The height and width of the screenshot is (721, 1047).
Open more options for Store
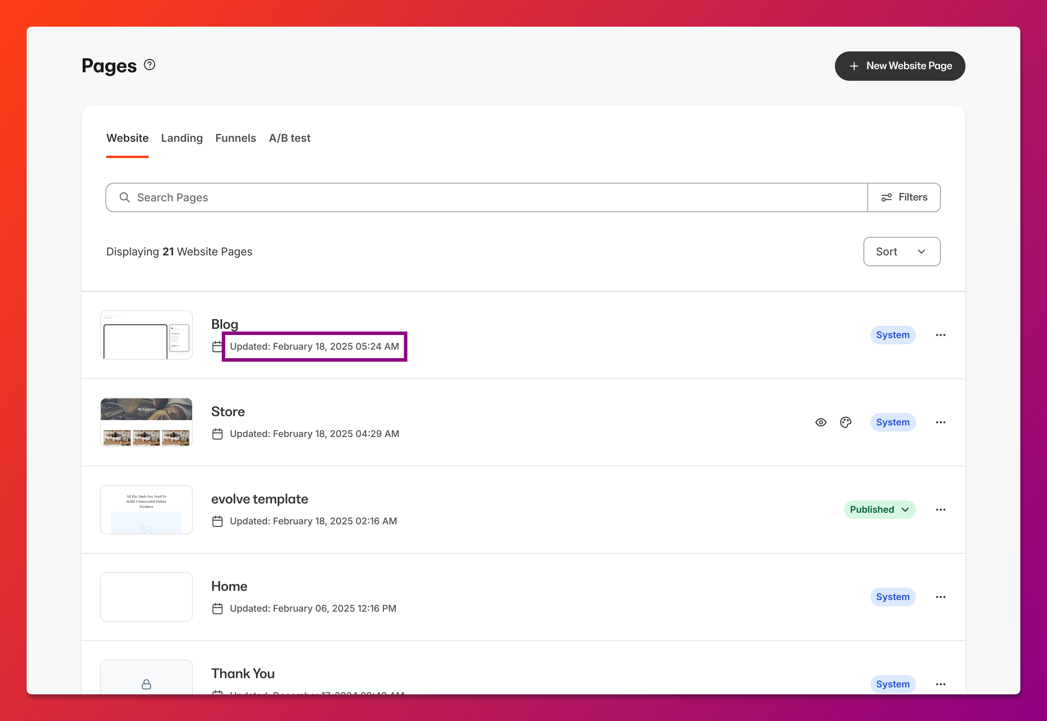pyautogui.click(x=941, y=422)
